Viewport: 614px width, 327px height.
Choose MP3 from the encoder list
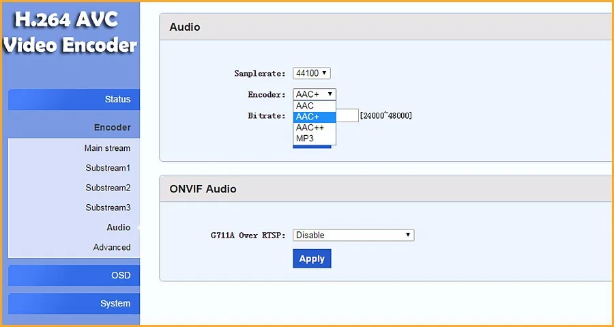[x=315, y=139]
